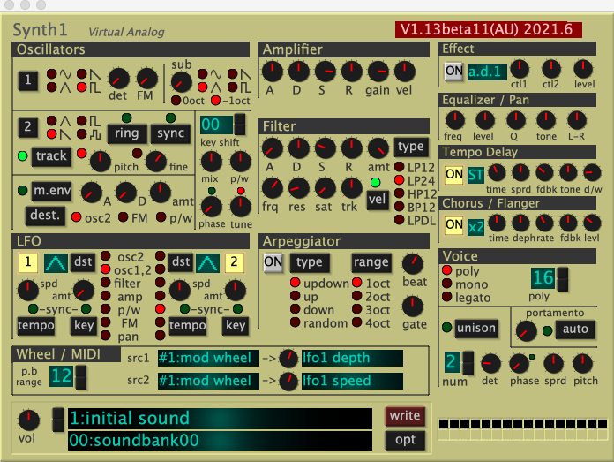Click the V1.13beta11 version label
This screenshot has height=462, width=614.
click(489, 29)
